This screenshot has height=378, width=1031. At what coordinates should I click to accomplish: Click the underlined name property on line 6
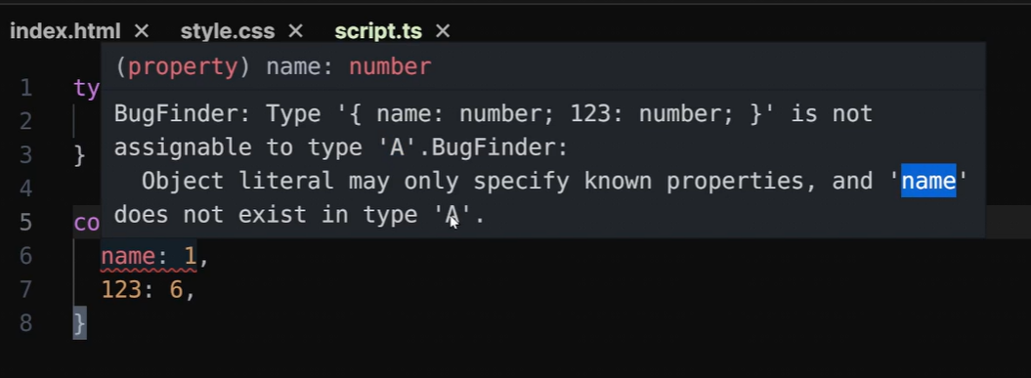[x=128, y=256]
